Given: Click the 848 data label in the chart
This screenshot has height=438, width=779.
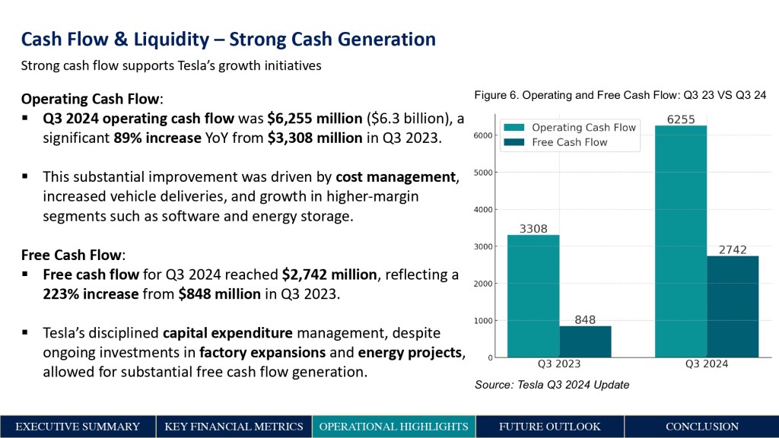Looking at the screenshot, I should point(585,320).
